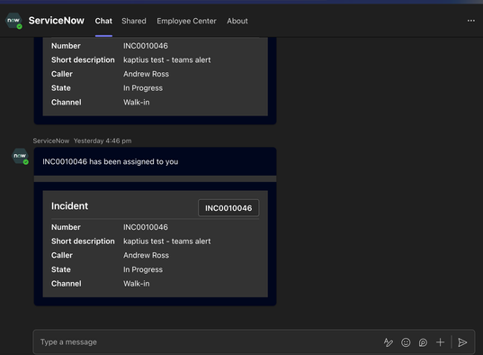Click the ServiceNow sender name above message
483x355 pixels.
[51, 141]
